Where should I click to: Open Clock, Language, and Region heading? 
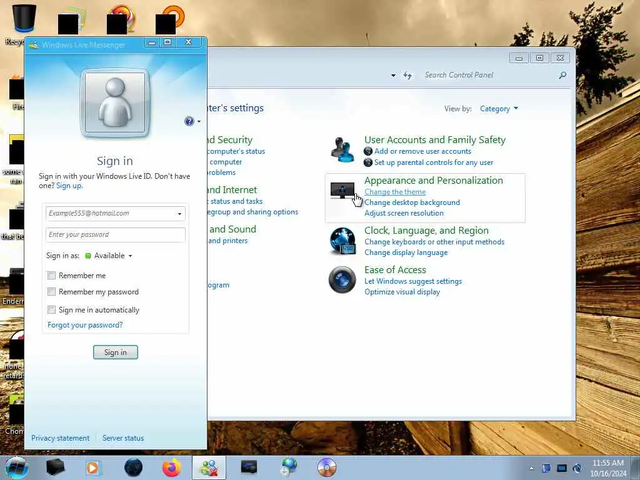(x=426, y=231)
